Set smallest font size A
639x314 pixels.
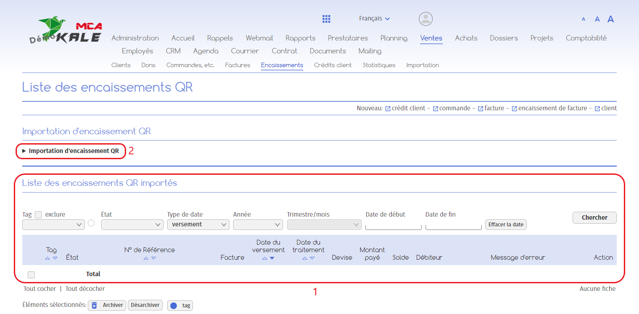click(x=583, y=19)
